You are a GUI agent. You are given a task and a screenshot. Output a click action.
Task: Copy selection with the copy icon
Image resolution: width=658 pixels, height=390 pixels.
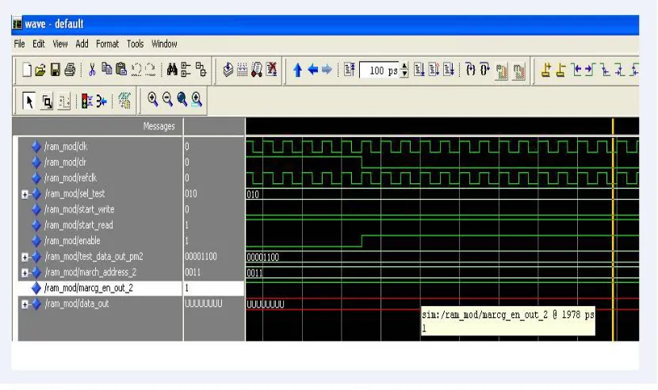click(x=106, y=69)
